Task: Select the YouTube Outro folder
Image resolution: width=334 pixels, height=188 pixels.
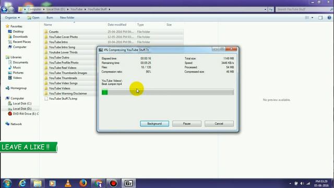Action: [x=59, y=57]
